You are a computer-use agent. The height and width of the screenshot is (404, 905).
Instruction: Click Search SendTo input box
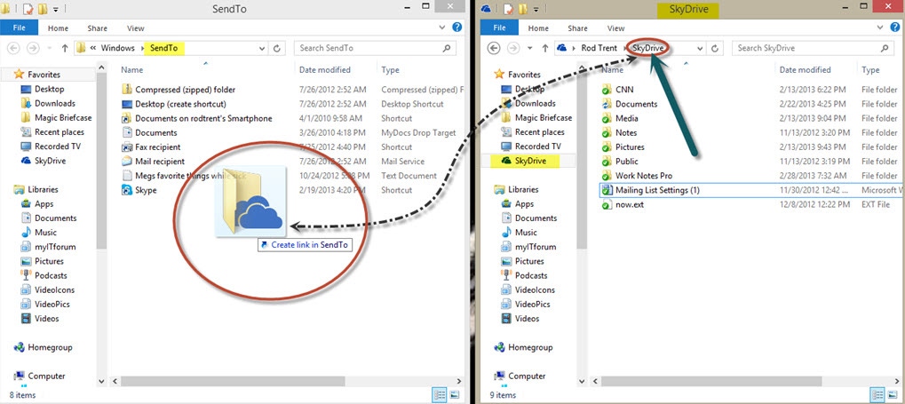[x=375, y=49]
